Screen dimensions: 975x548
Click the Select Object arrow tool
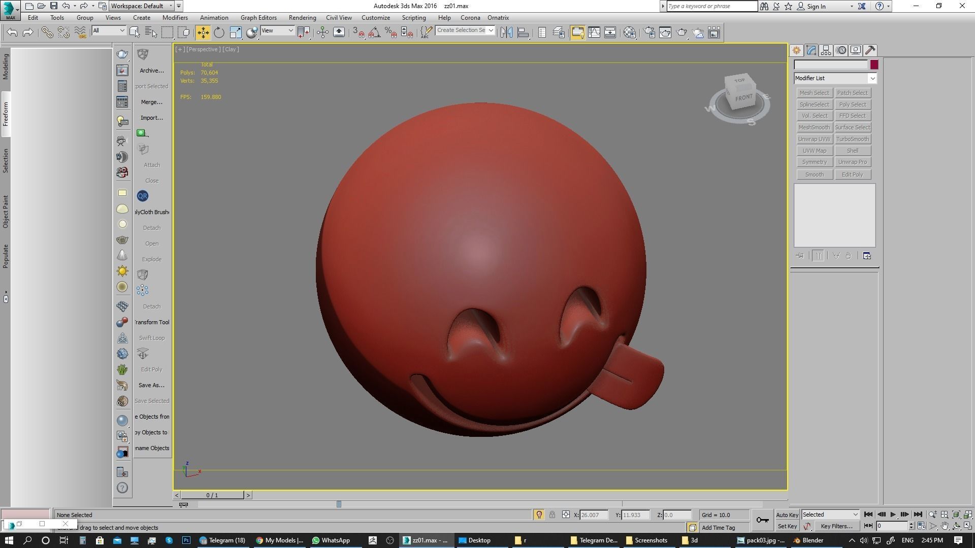coord(135,32)
